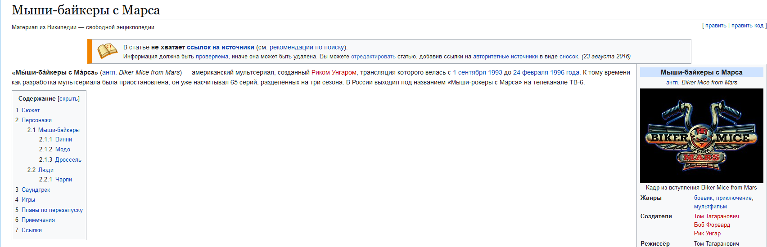Click 'отредактировать' link in the notice
Screen dimensions: 767x247
pos(373,57)
